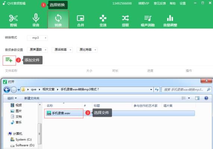Viewport: 213px width, 149px height.
Task: Open the 转换格式 mp3 dropdown
Action: 37,38
